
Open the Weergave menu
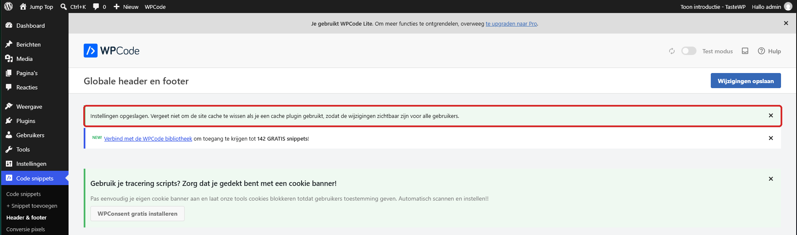coord(34,107)
